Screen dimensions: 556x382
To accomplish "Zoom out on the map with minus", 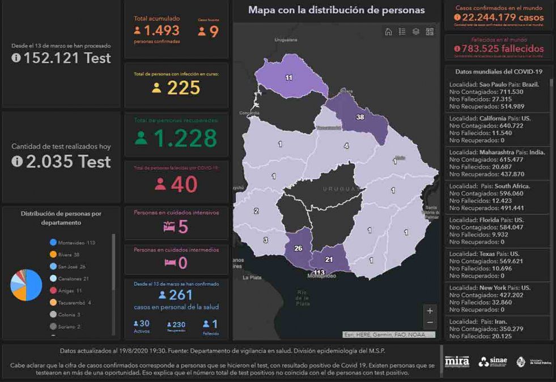I will pos(430,323).
